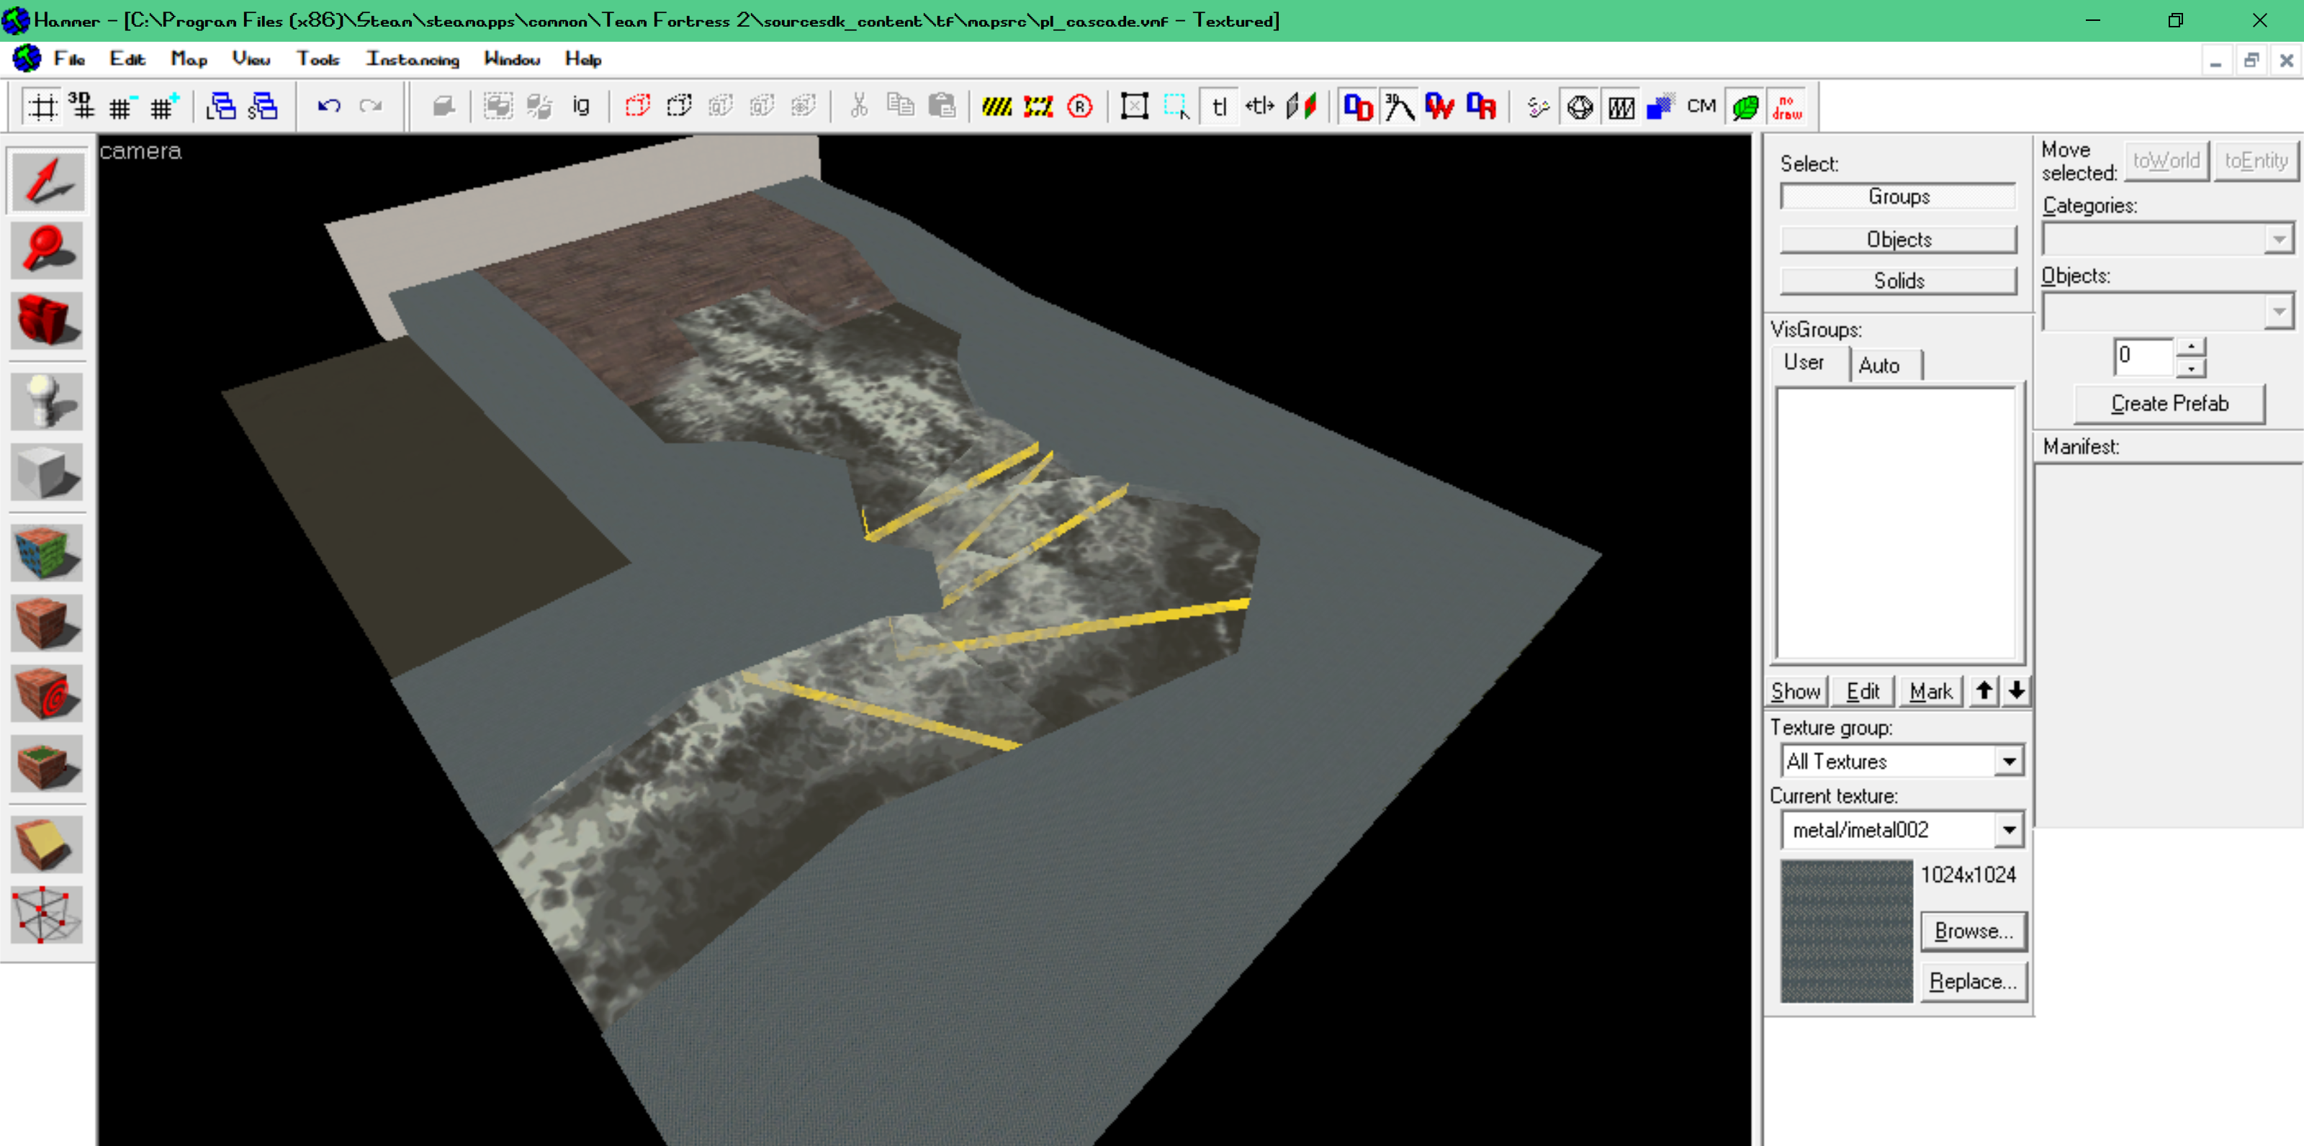Click the blue Undo arrow
2304x1146 pixels.
coord(329,107)
